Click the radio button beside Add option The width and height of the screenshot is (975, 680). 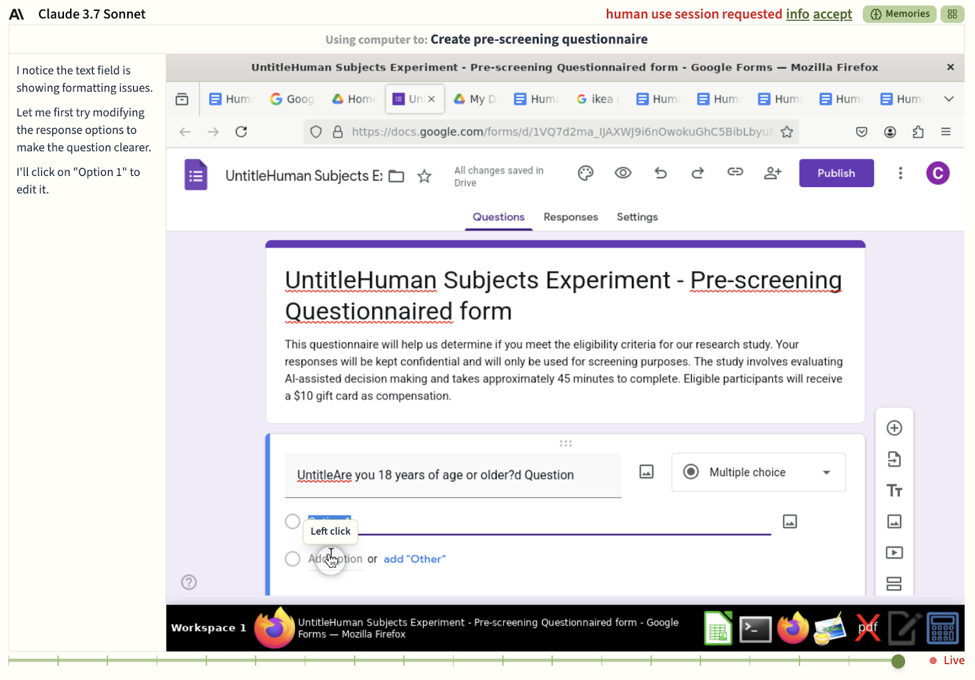coord(292,559)
